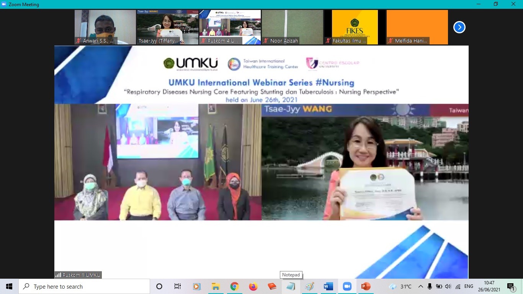
Task: Open the ENG language selector
Action: click(x=469, y=286)
